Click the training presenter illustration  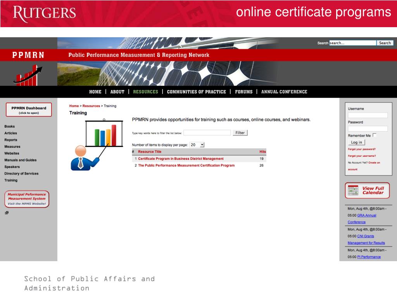[97, 145]
